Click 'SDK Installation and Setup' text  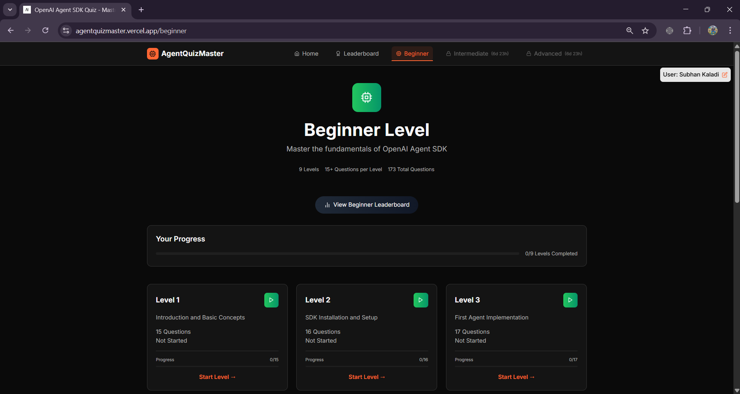click(x=341, y=318)
